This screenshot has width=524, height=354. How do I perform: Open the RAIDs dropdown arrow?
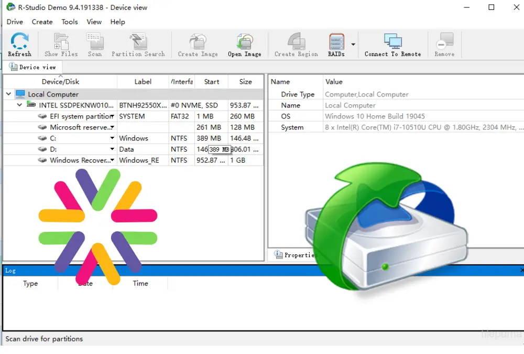pos(353,44)
